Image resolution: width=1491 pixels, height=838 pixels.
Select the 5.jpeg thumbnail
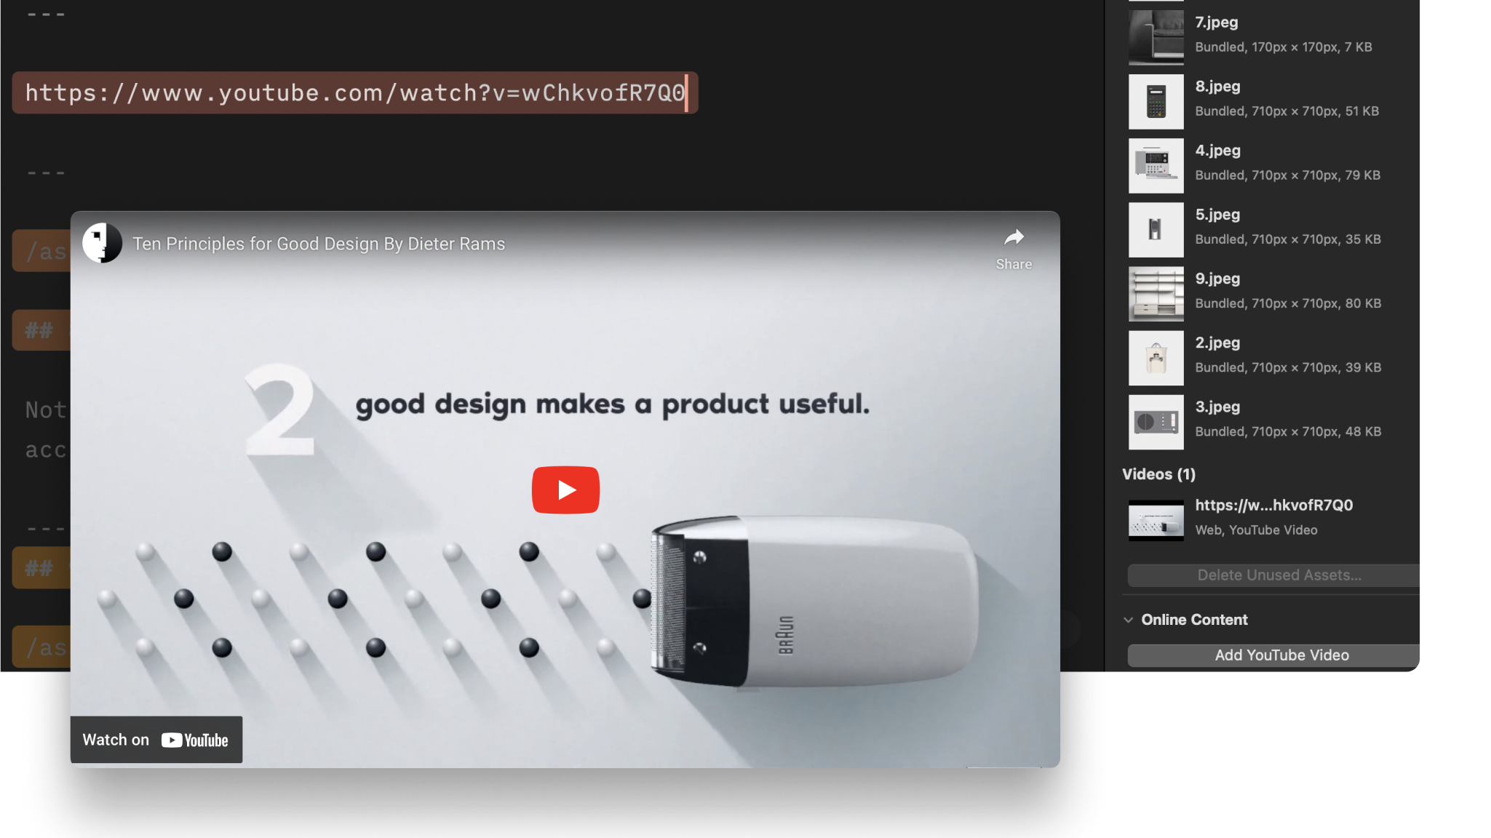[x=1156, y=230]
